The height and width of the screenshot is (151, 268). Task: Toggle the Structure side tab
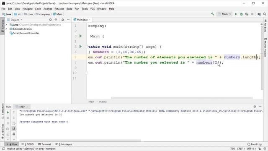[x=3, y=111]
